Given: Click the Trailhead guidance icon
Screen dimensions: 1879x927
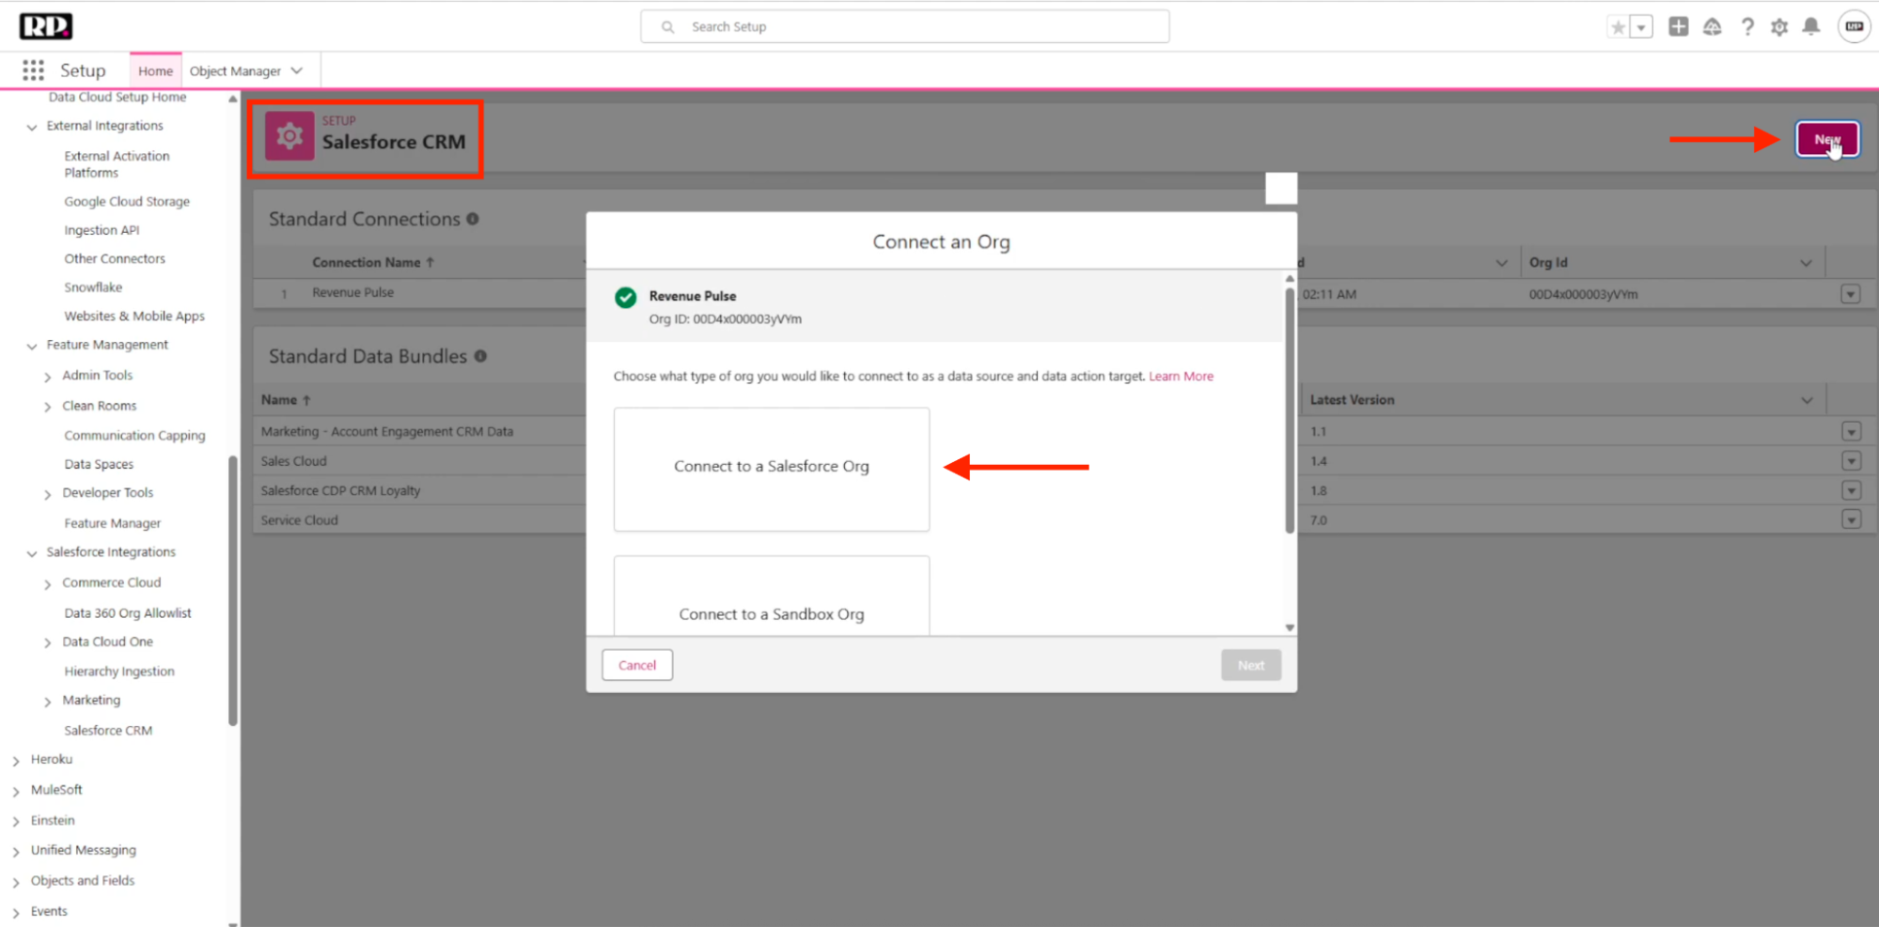Looking at the screenshot, I should 1712,27.
